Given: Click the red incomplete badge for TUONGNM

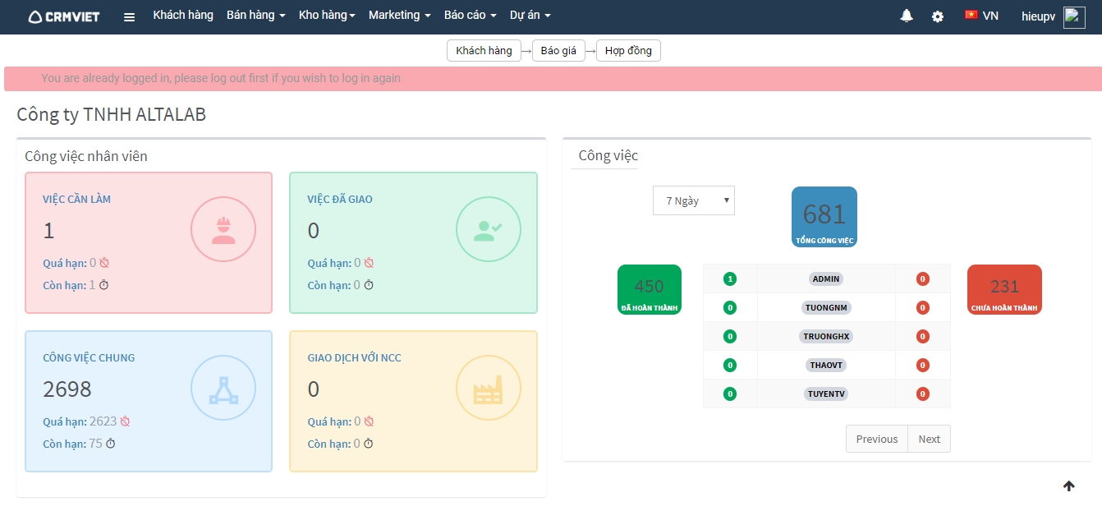Looking at the screenshot, I should (x=923, y=307).
